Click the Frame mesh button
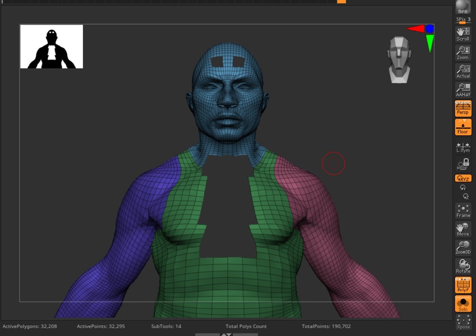Viewport: 476px width, 336px height. click(x=463, y=211)
